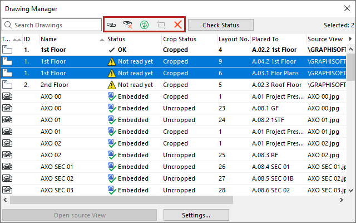The image size is (356, 223).
Task: Focus the Search Drawings field
Action: tap(52, 25)
